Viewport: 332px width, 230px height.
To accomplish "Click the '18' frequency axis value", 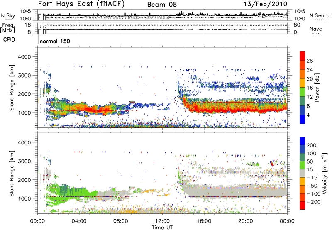I will coord(28,25).
